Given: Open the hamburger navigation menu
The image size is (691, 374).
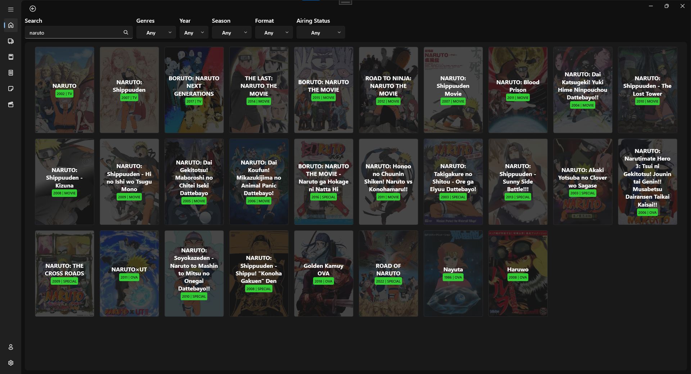Looking at the screenshot, I should [x=11, y=9].
